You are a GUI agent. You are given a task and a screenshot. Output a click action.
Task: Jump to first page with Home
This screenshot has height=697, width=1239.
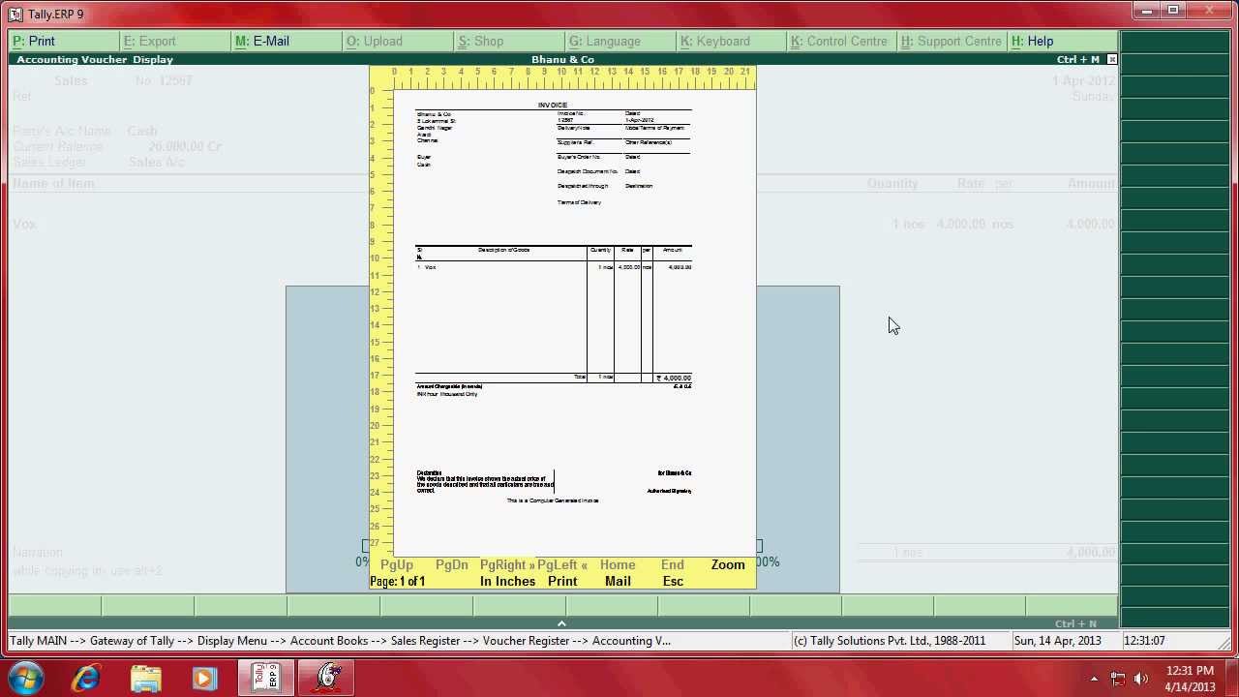point(618,565)
